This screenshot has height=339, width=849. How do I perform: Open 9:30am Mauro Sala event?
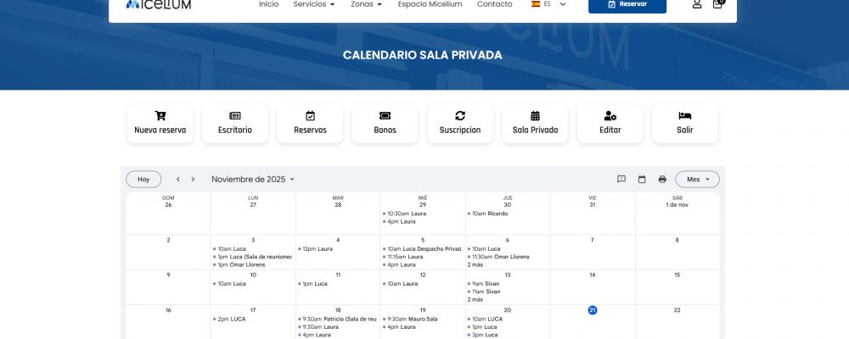pos(410,319)
